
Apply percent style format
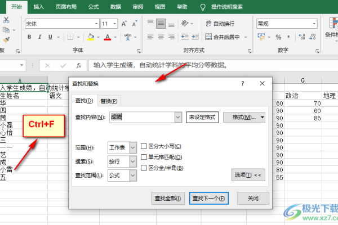[278, 37]
